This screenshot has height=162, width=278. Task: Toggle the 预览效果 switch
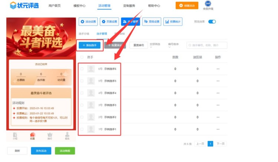(212, 22)
